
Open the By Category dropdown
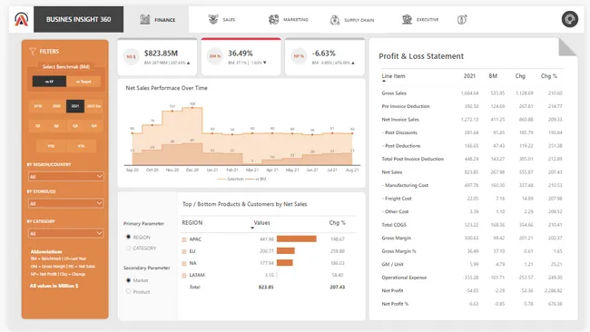66,233
